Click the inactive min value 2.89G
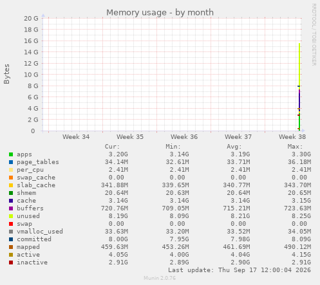This screenshot has height=285, width=320. coord(179,262)
